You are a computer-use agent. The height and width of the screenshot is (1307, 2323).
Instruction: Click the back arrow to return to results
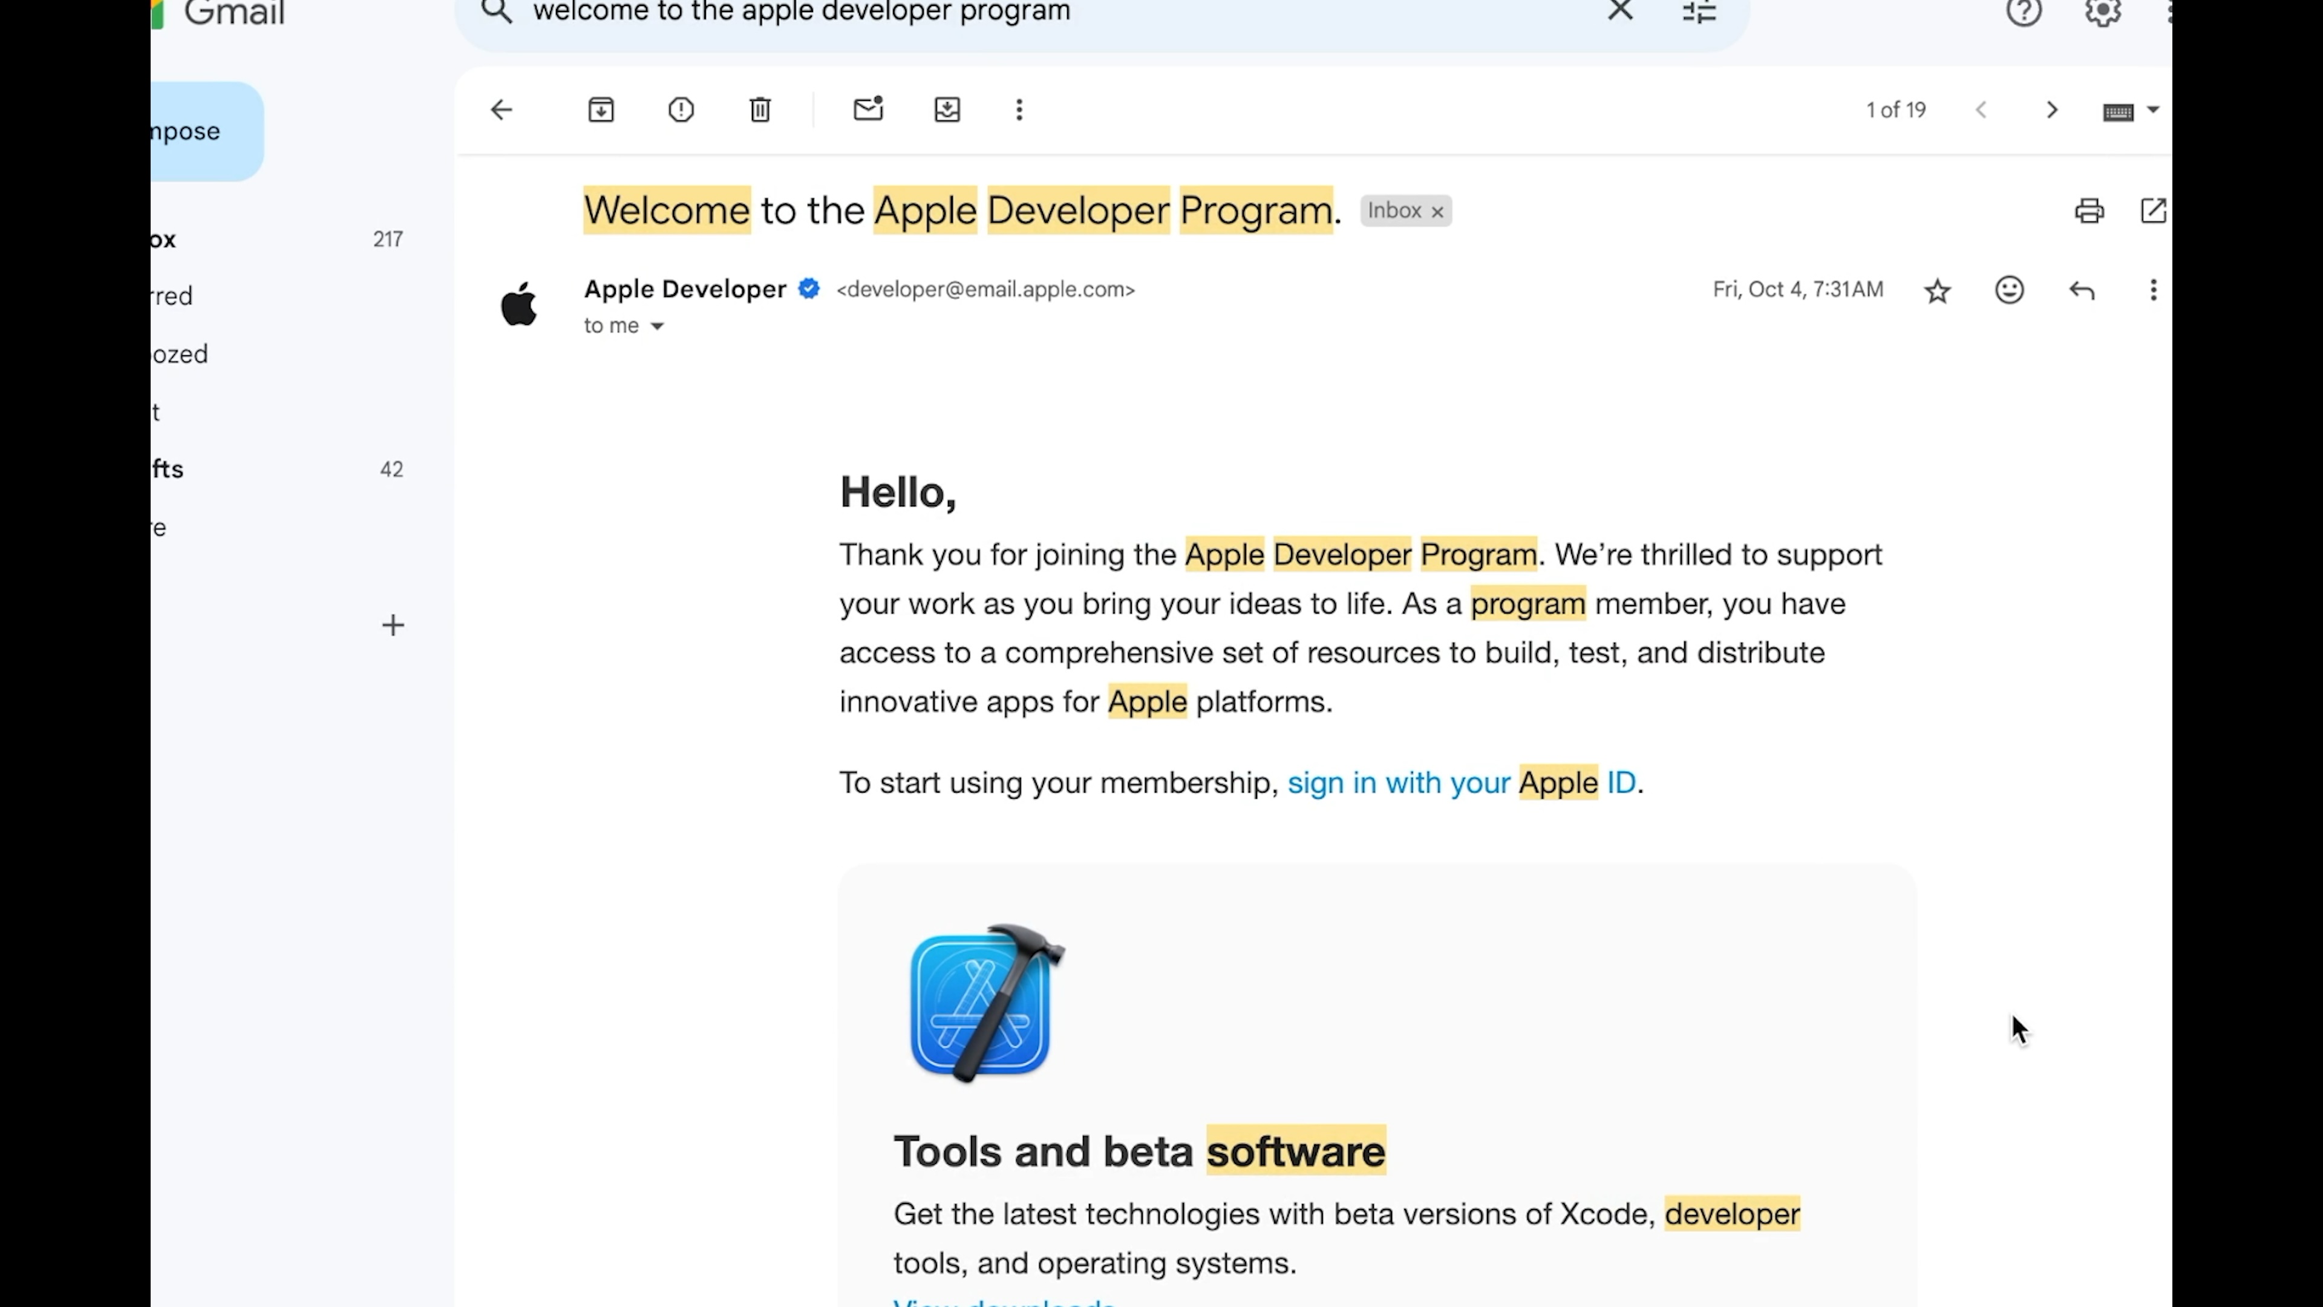(x=502, y=110)
